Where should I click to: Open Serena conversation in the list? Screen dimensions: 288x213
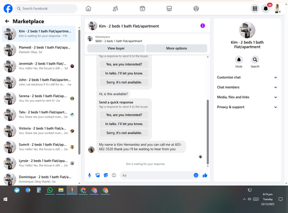(x=39, y=98)
